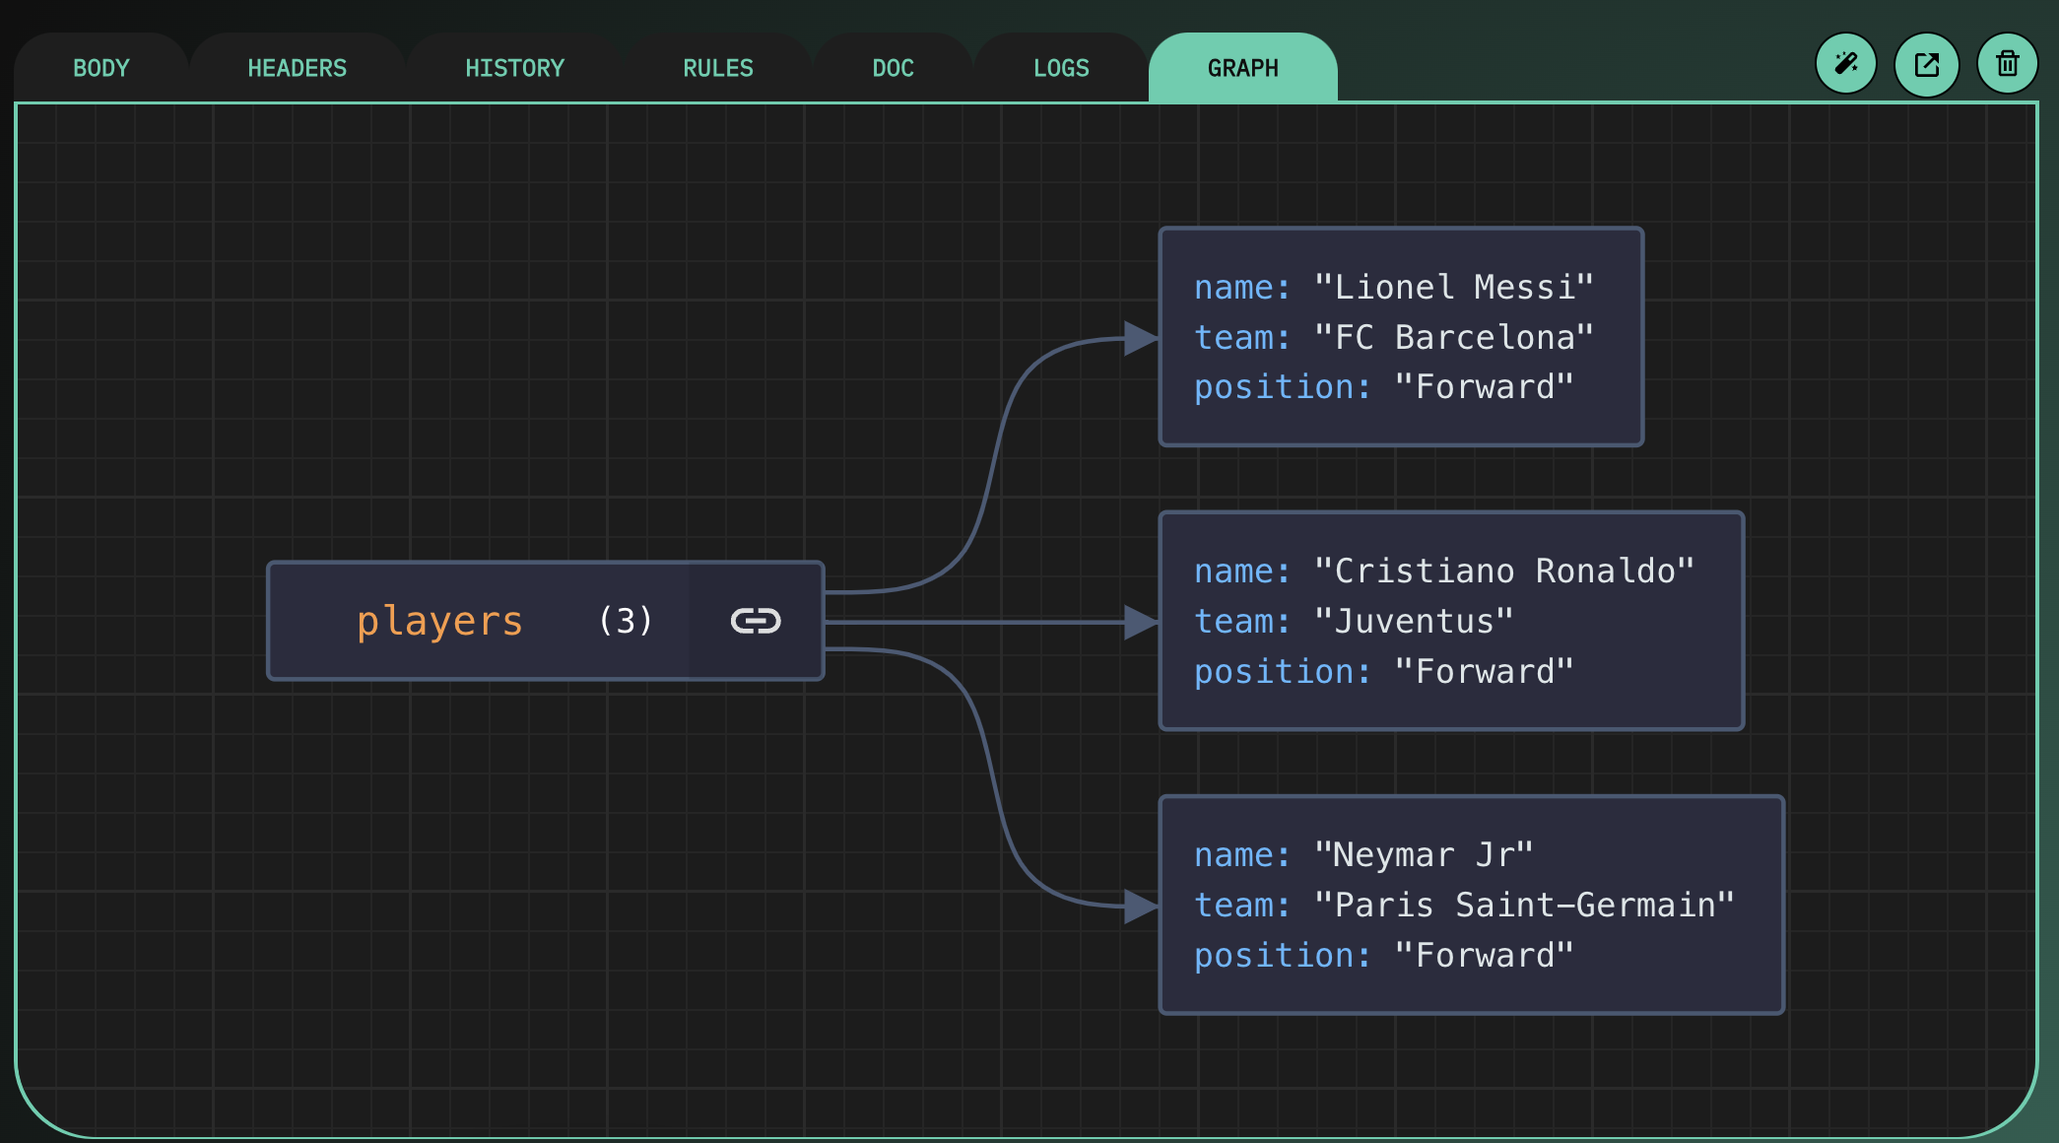Click name "Neymar Jr" line

point(1363,854)
